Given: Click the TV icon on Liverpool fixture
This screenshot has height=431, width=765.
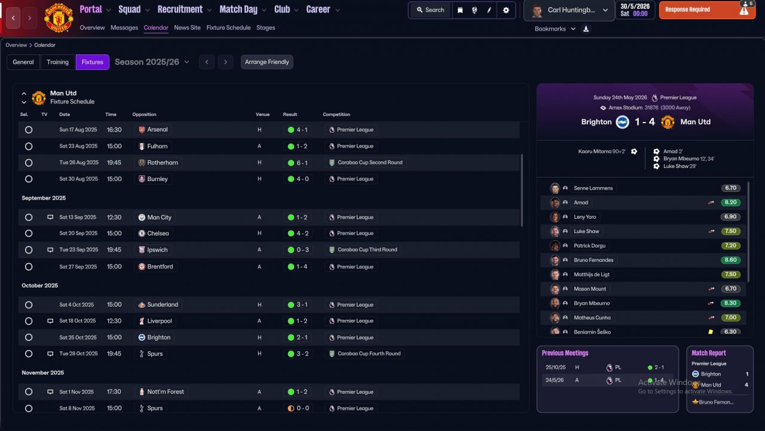Looking at the screenshot, I should [50, 321].
